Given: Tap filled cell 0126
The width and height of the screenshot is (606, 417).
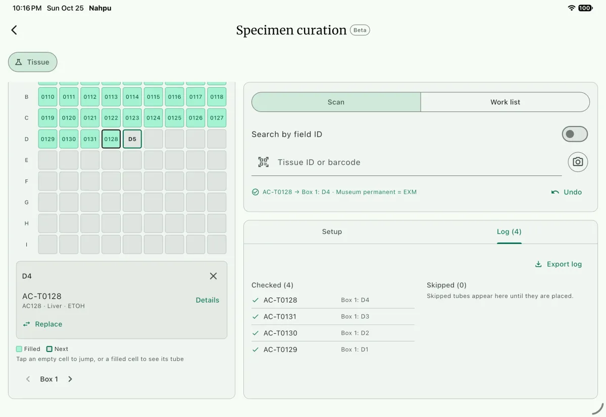Looking at the screenshot, I should 195,118.
